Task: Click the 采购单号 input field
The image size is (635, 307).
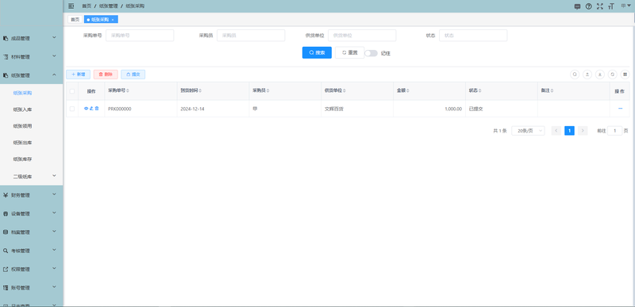Action: [140, 35]
